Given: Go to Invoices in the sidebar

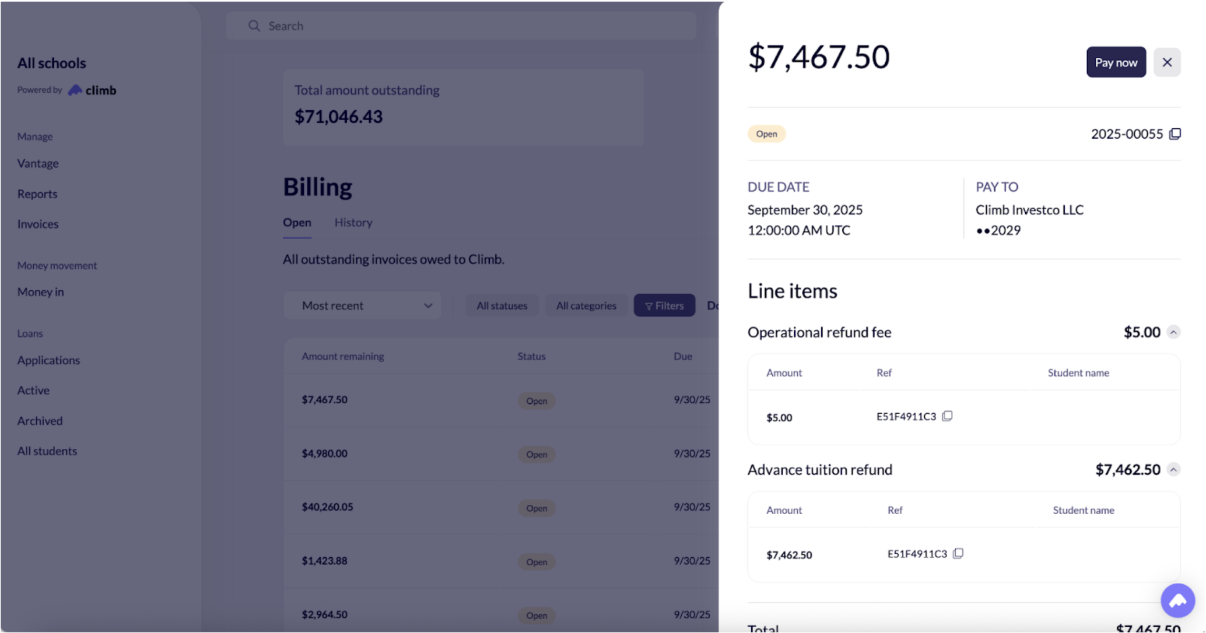Looking at the screenshot, I should (x=38, y=224).
